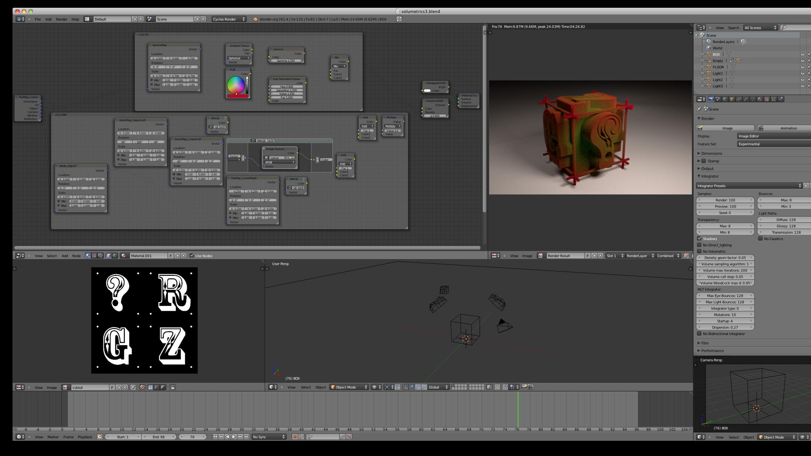Click the RGB node color wheel
This screenshot has width=811, height=456.
pyautogui.click(x=236, y=85)
